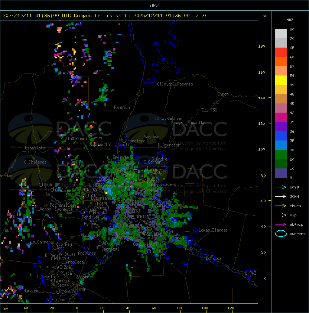Click the 'Clla.del_Rosario' map label
The width and height of the screenshot is (309, 313).
[x=175, y=84]
